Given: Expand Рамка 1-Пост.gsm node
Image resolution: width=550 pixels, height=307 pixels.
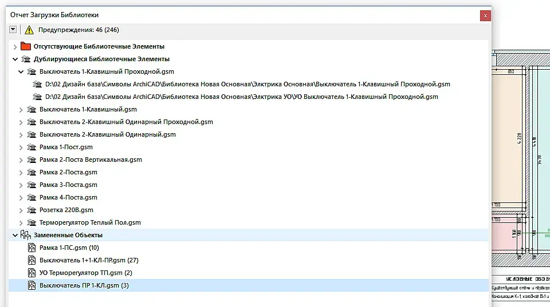Looking at the screenshot, I should 21,147.
